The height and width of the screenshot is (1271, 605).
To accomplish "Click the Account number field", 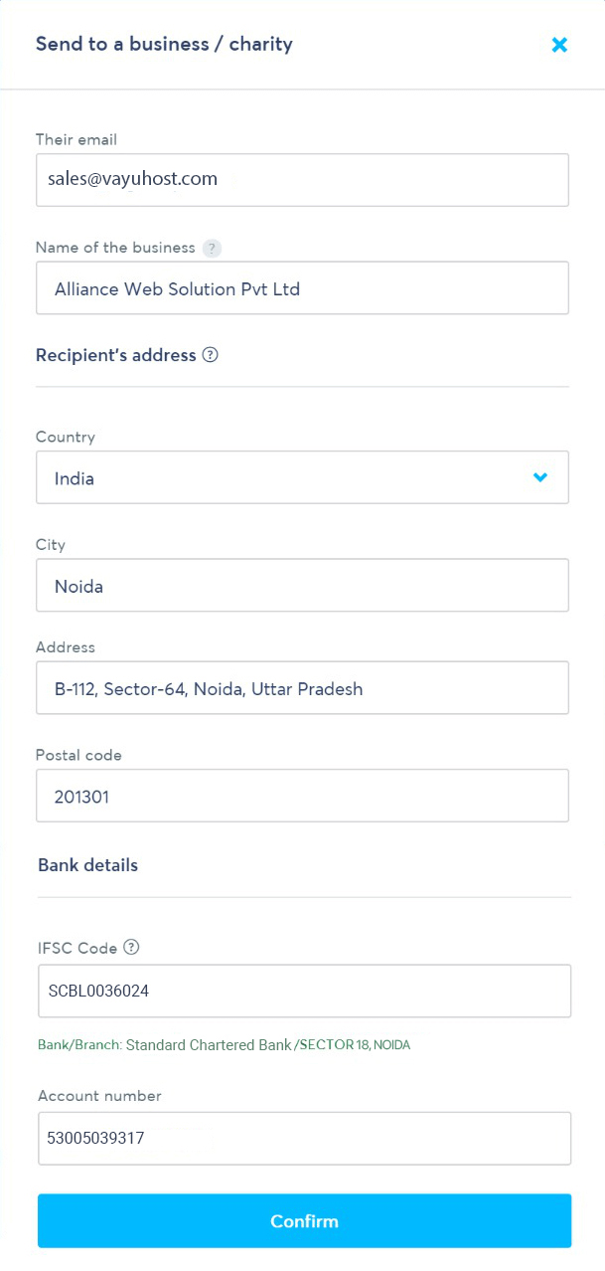I will [304, 1138].
